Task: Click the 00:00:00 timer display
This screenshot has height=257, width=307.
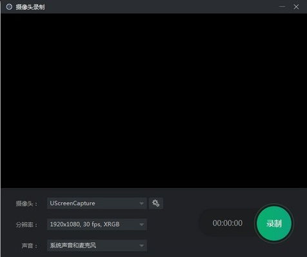Action: pos(228,223)
